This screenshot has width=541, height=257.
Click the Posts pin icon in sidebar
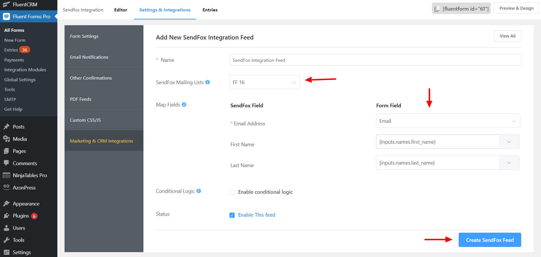[7, 126]
